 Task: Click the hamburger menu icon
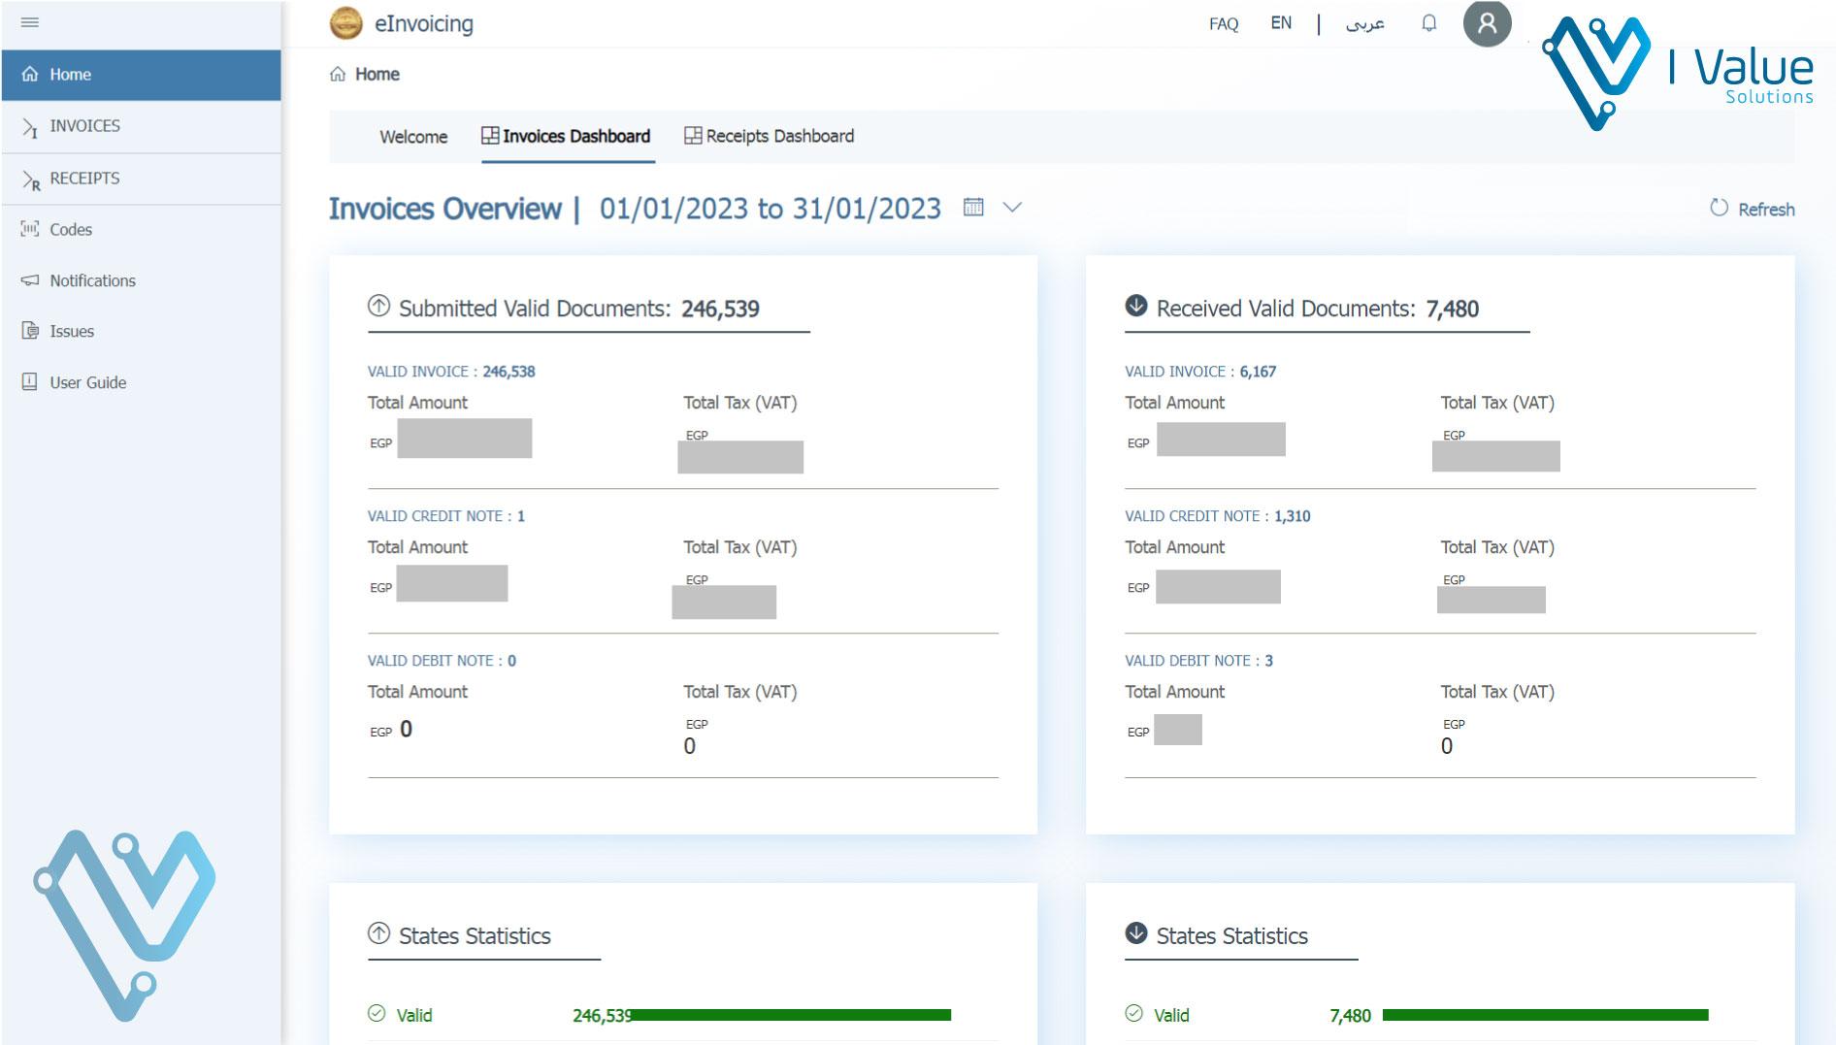point(30,22)
